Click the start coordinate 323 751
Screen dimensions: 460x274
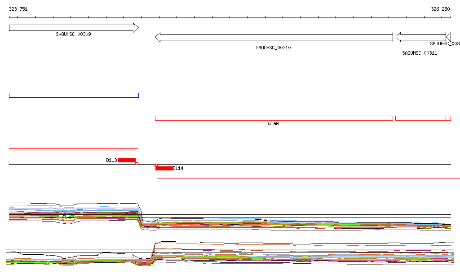pyautogui.click(x=18, y=9)
